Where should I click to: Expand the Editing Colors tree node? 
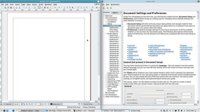tap(106, 75)
